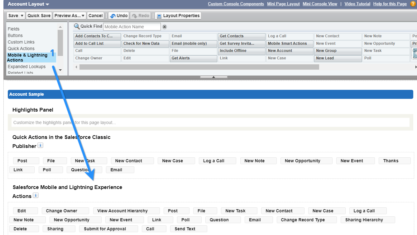Clear the Quick Find search box

[x=165, y=27]
